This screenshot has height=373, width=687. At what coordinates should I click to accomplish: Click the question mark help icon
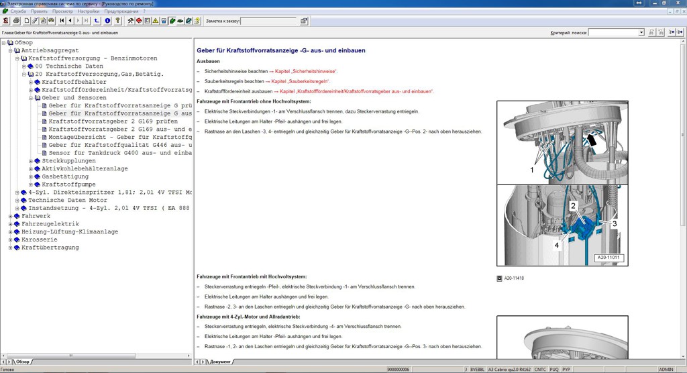118,21
